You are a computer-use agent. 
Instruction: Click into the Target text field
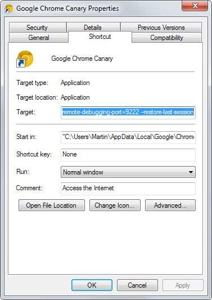(128, 113)
